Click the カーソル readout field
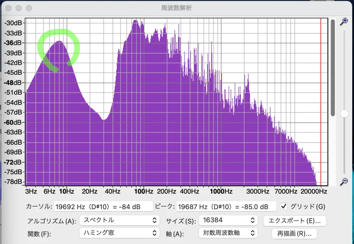 click(103, 207)
